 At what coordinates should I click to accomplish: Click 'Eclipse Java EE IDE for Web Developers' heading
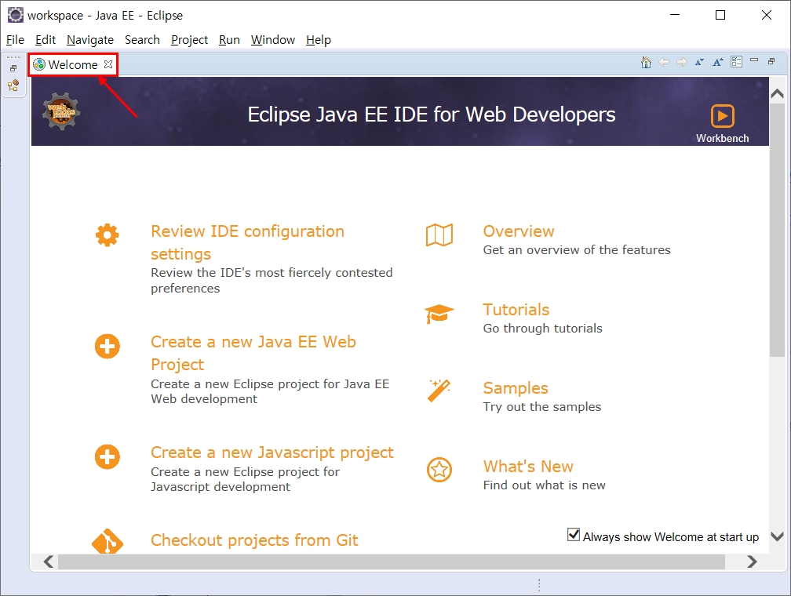(432, 114)
